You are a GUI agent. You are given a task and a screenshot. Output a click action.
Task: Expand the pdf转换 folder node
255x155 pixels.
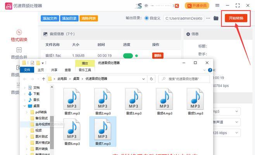click(27, 112)
